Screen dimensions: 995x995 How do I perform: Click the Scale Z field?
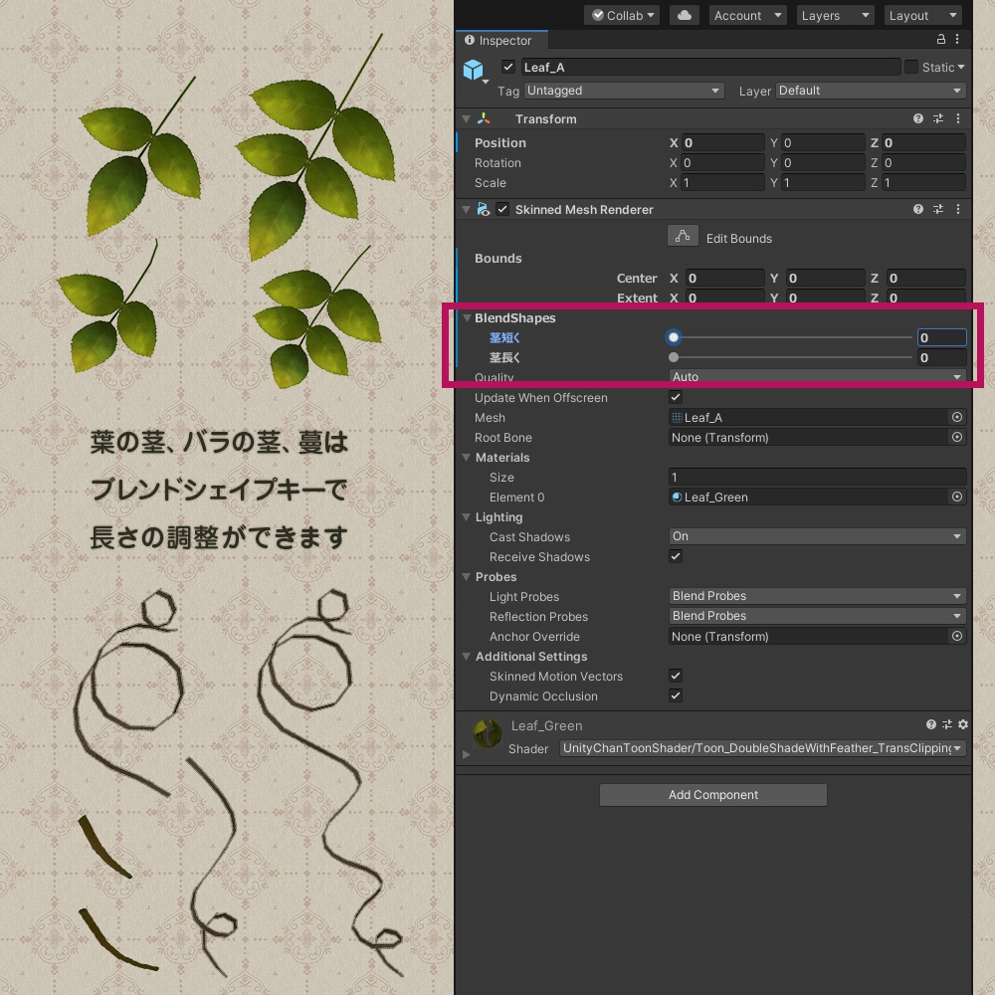[924, 183]
